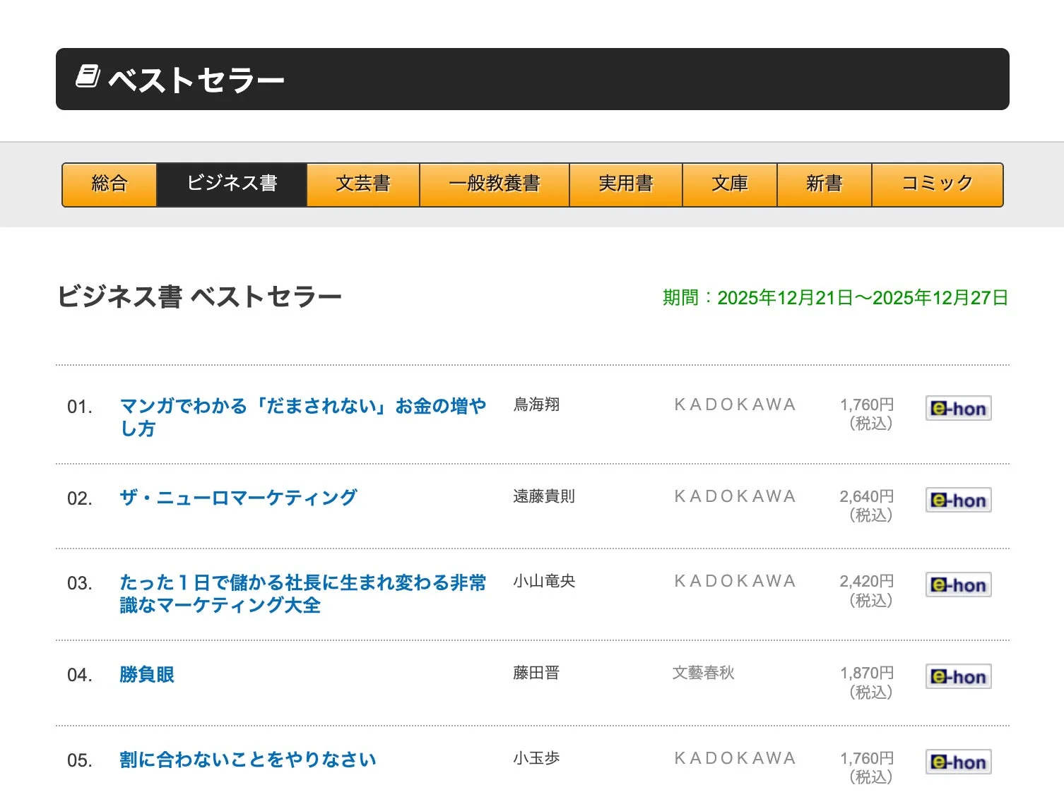Click the 勝負眼 book title link

[x=146, y=675]
